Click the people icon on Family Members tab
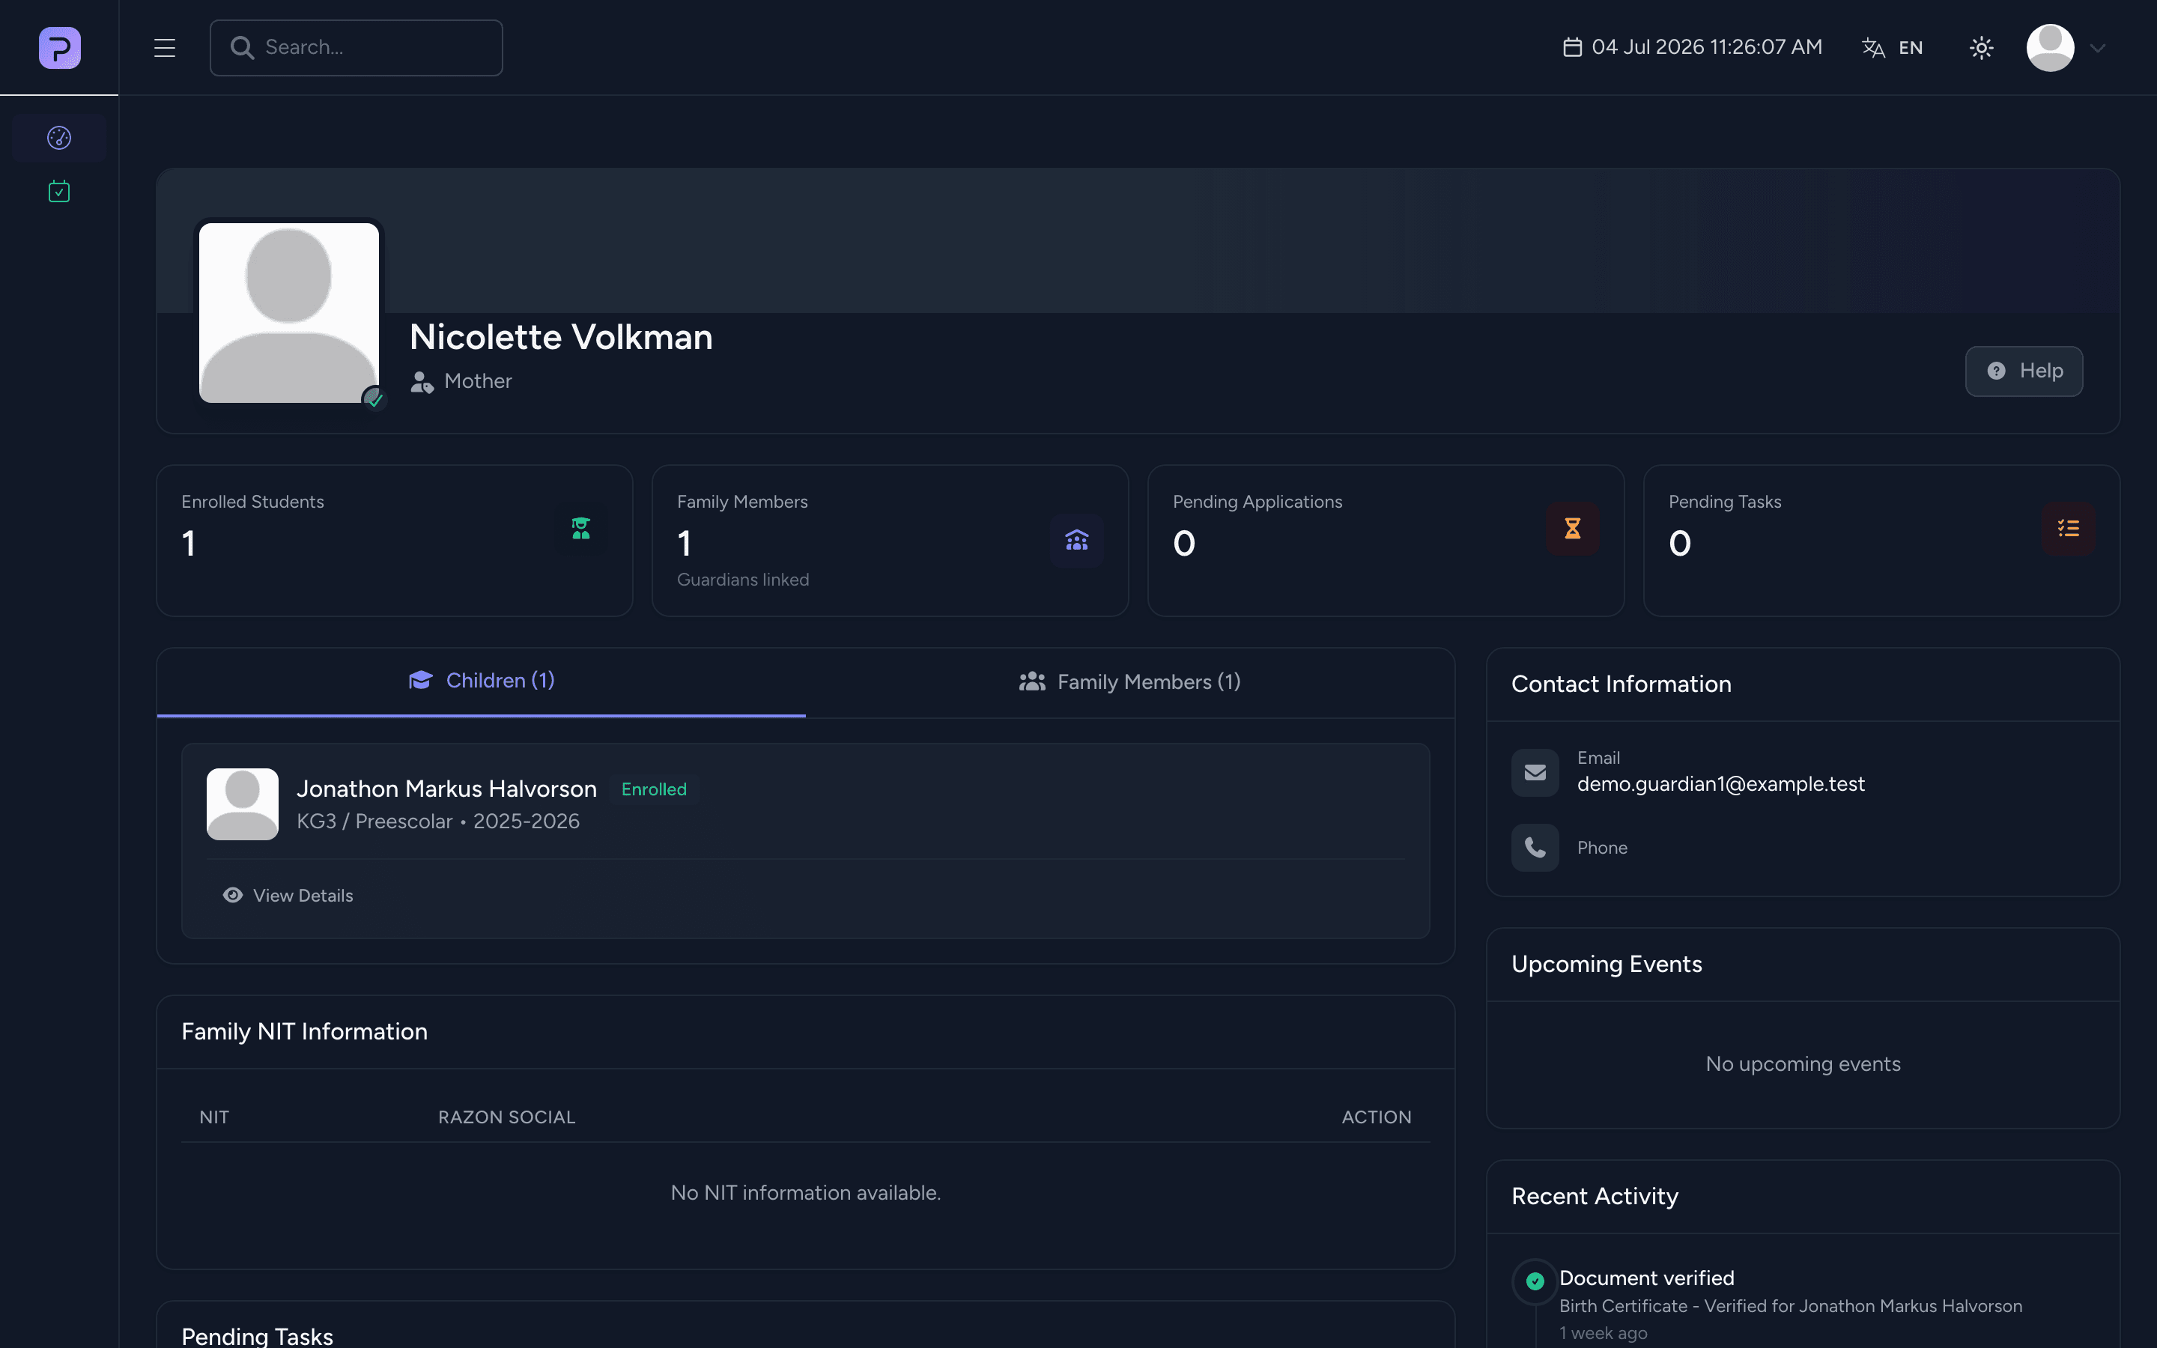This screenshot has width=2157, height=1348. [1031, 682]
